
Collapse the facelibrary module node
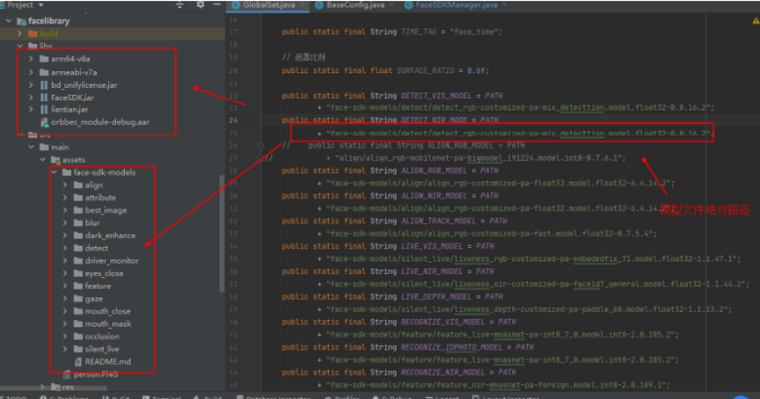[x=8, y=21]
